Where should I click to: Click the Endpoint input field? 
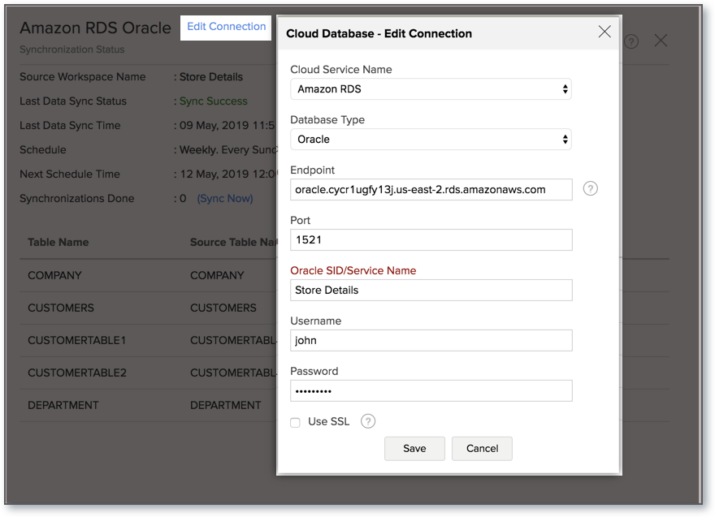431,189
